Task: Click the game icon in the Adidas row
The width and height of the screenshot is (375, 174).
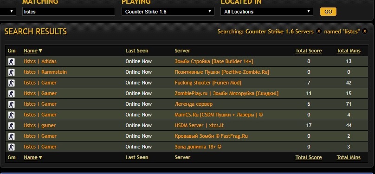Action: [11, 62]
